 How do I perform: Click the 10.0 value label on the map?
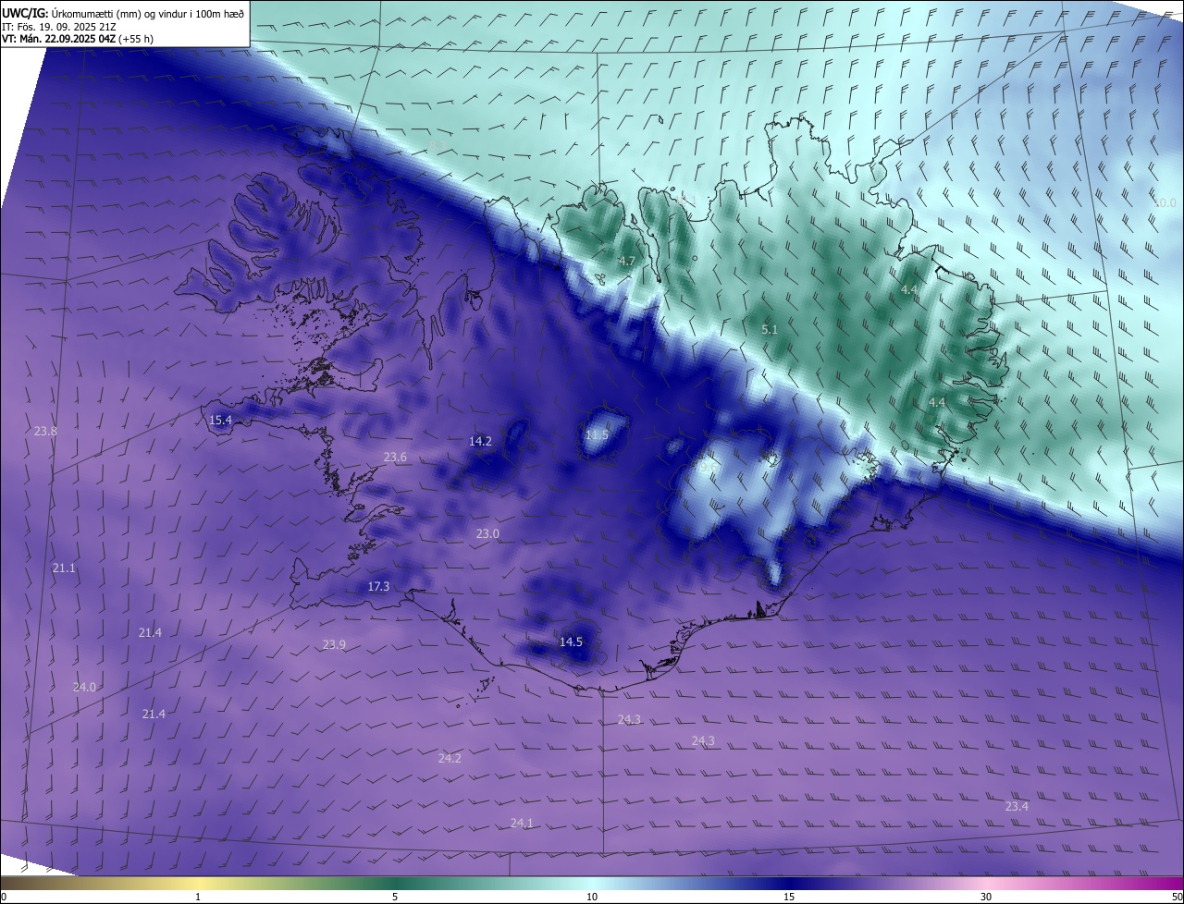coord(1165,202)
